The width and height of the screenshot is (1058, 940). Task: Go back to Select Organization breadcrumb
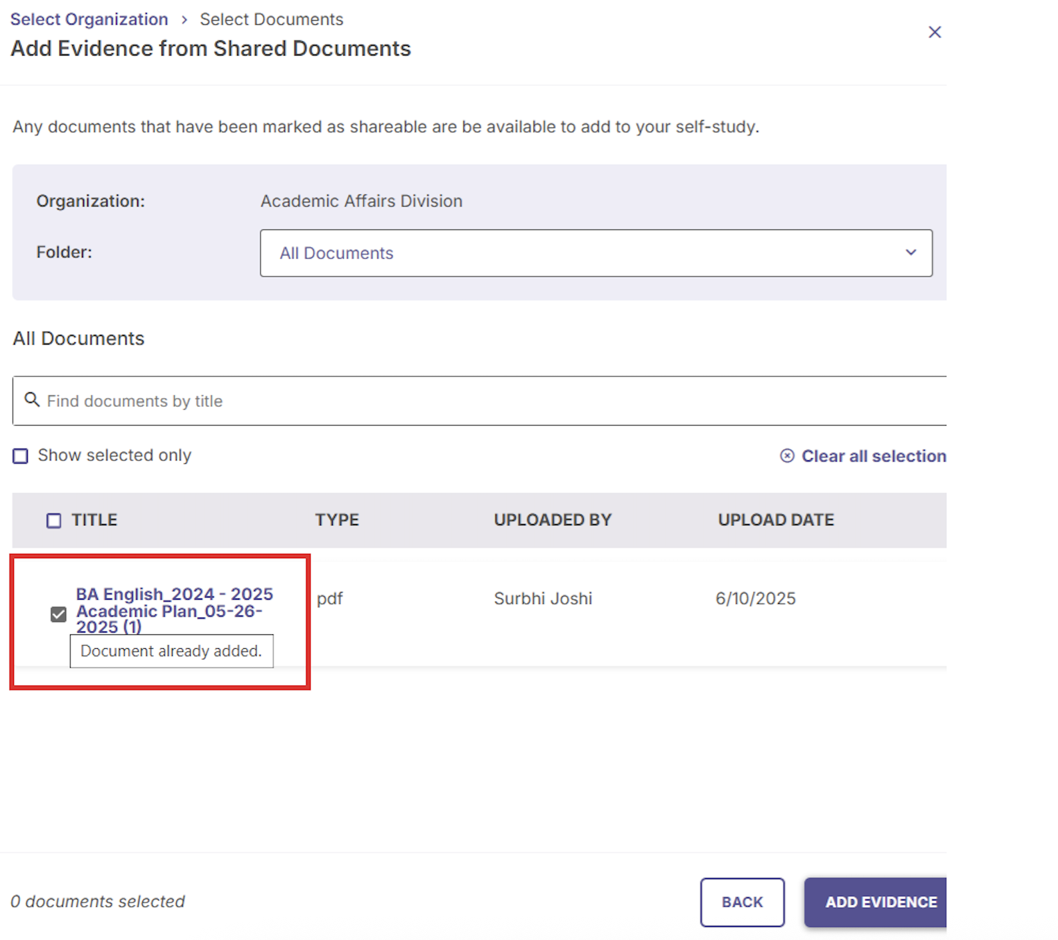coord(89,19)
